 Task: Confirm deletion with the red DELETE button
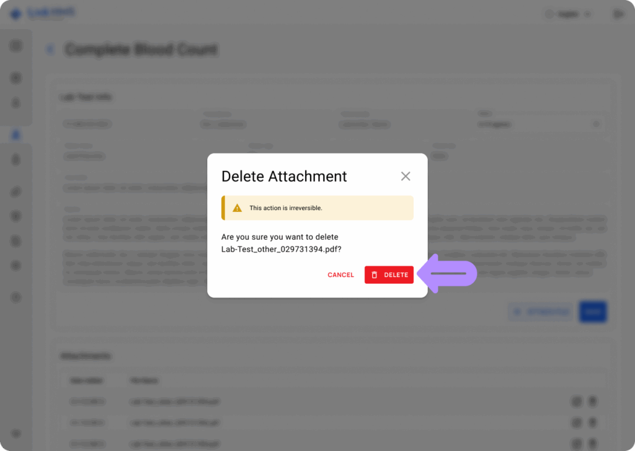[389, 274]
